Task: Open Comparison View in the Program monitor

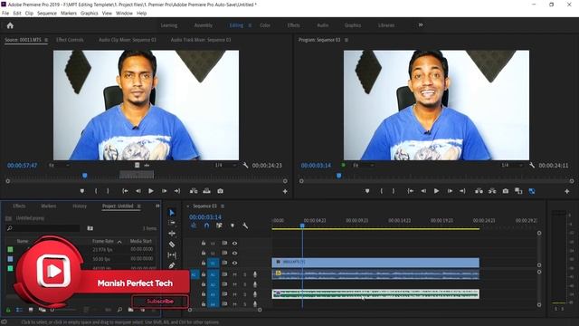Action: point(518,191)
